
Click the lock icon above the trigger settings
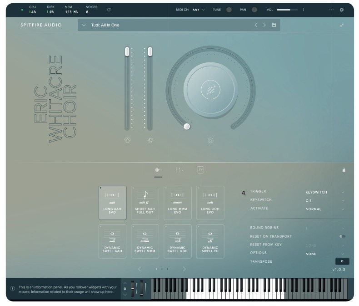[344, 170]
